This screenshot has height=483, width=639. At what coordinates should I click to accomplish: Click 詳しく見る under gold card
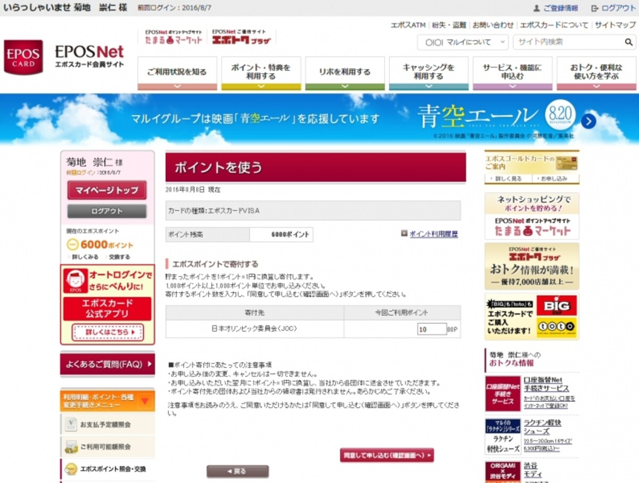point(509,179)
